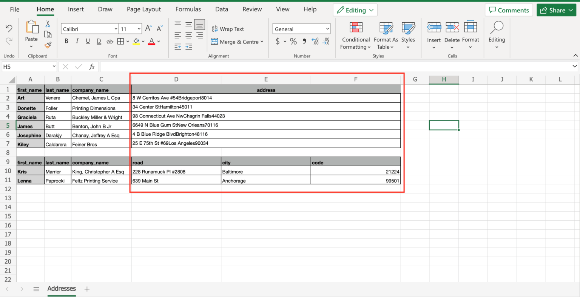The height and width of the screenshot is (297, 580).
Task: Switch to the Formulas tab
Action: (x=188, y=9)
